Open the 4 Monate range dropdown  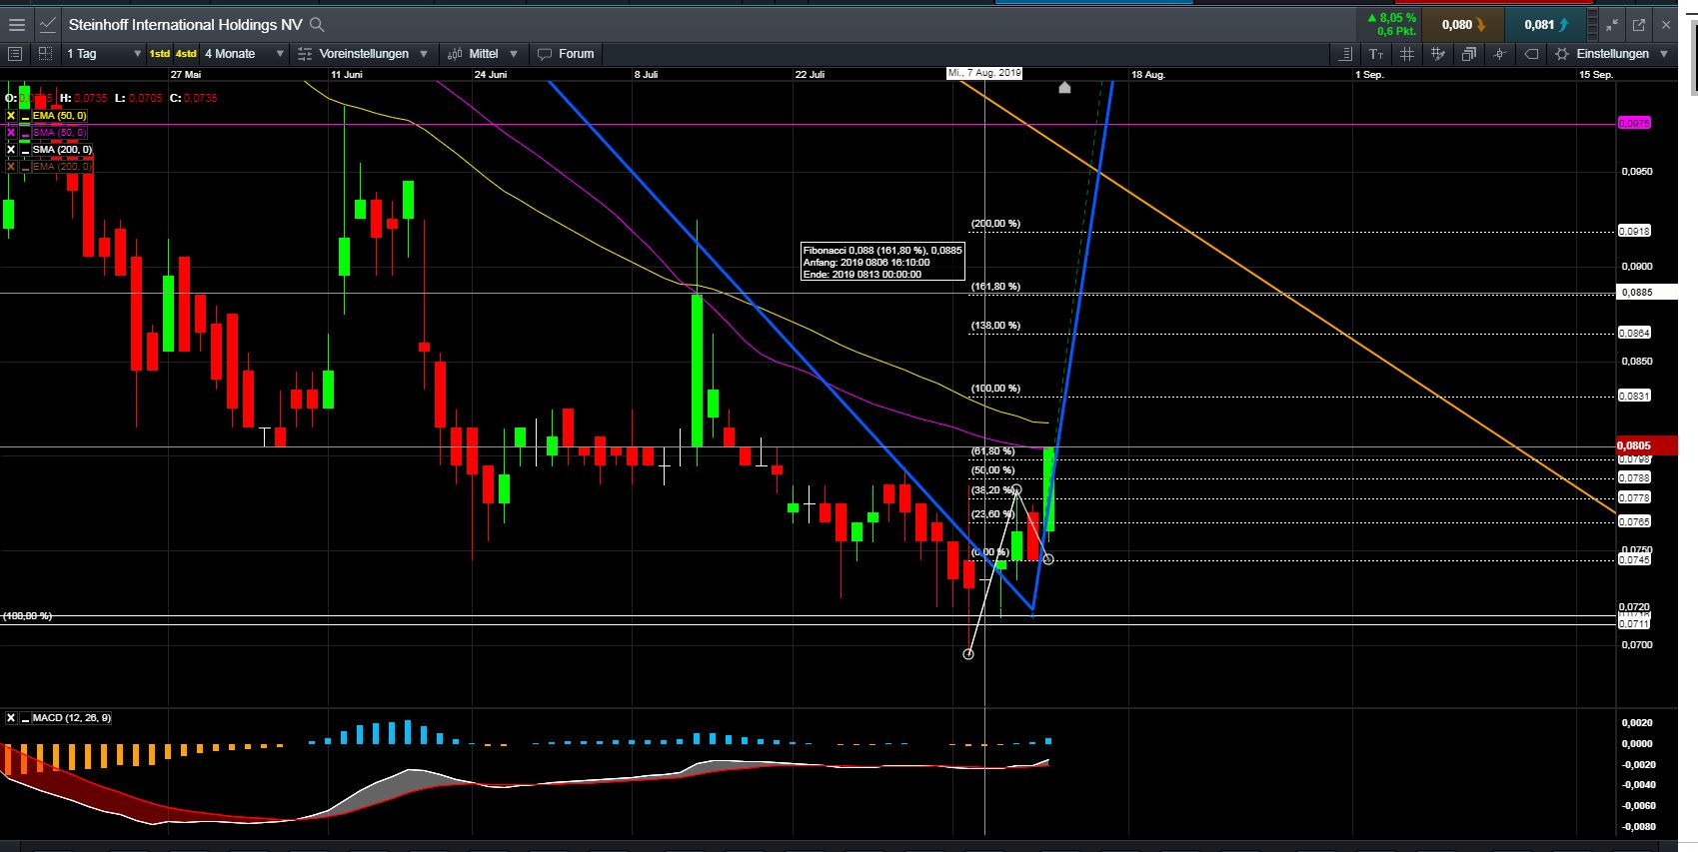click(245, 54)
